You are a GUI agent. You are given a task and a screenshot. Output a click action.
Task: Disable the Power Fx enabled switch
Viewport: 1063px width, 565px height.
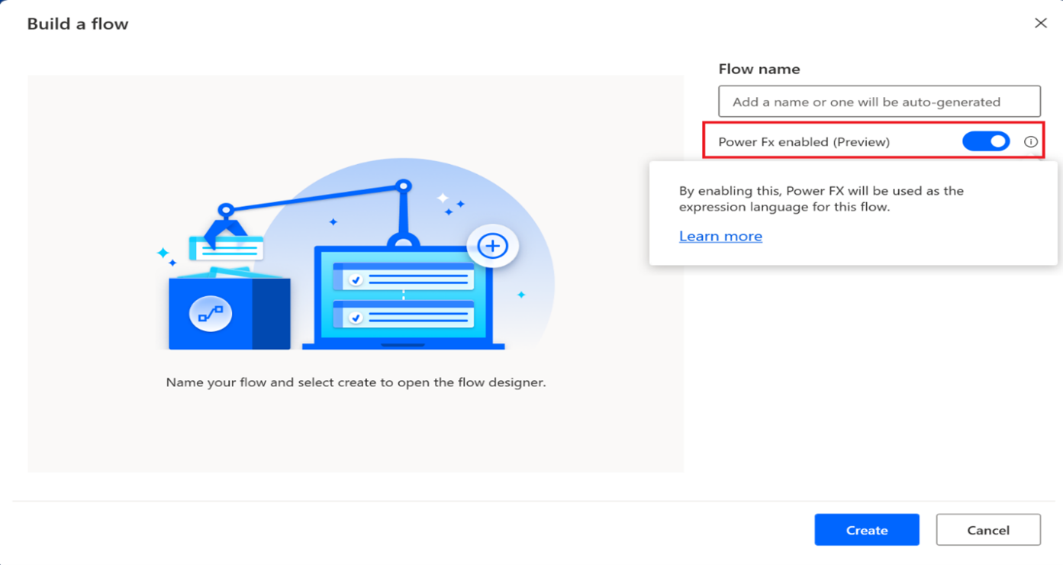click(x=985, y=141)
